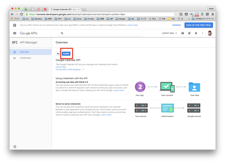Image resolution: width=225 pixels, height=163 pixels.
Task: Click the browser back arrow
Action: pos(12,14)
